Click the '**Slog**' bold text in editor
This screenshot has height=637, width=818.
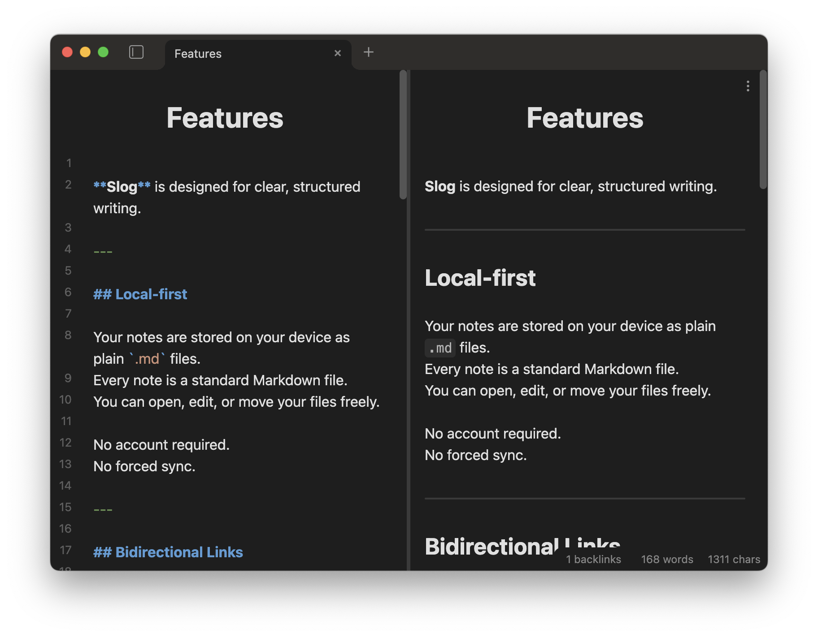point(122,187)
